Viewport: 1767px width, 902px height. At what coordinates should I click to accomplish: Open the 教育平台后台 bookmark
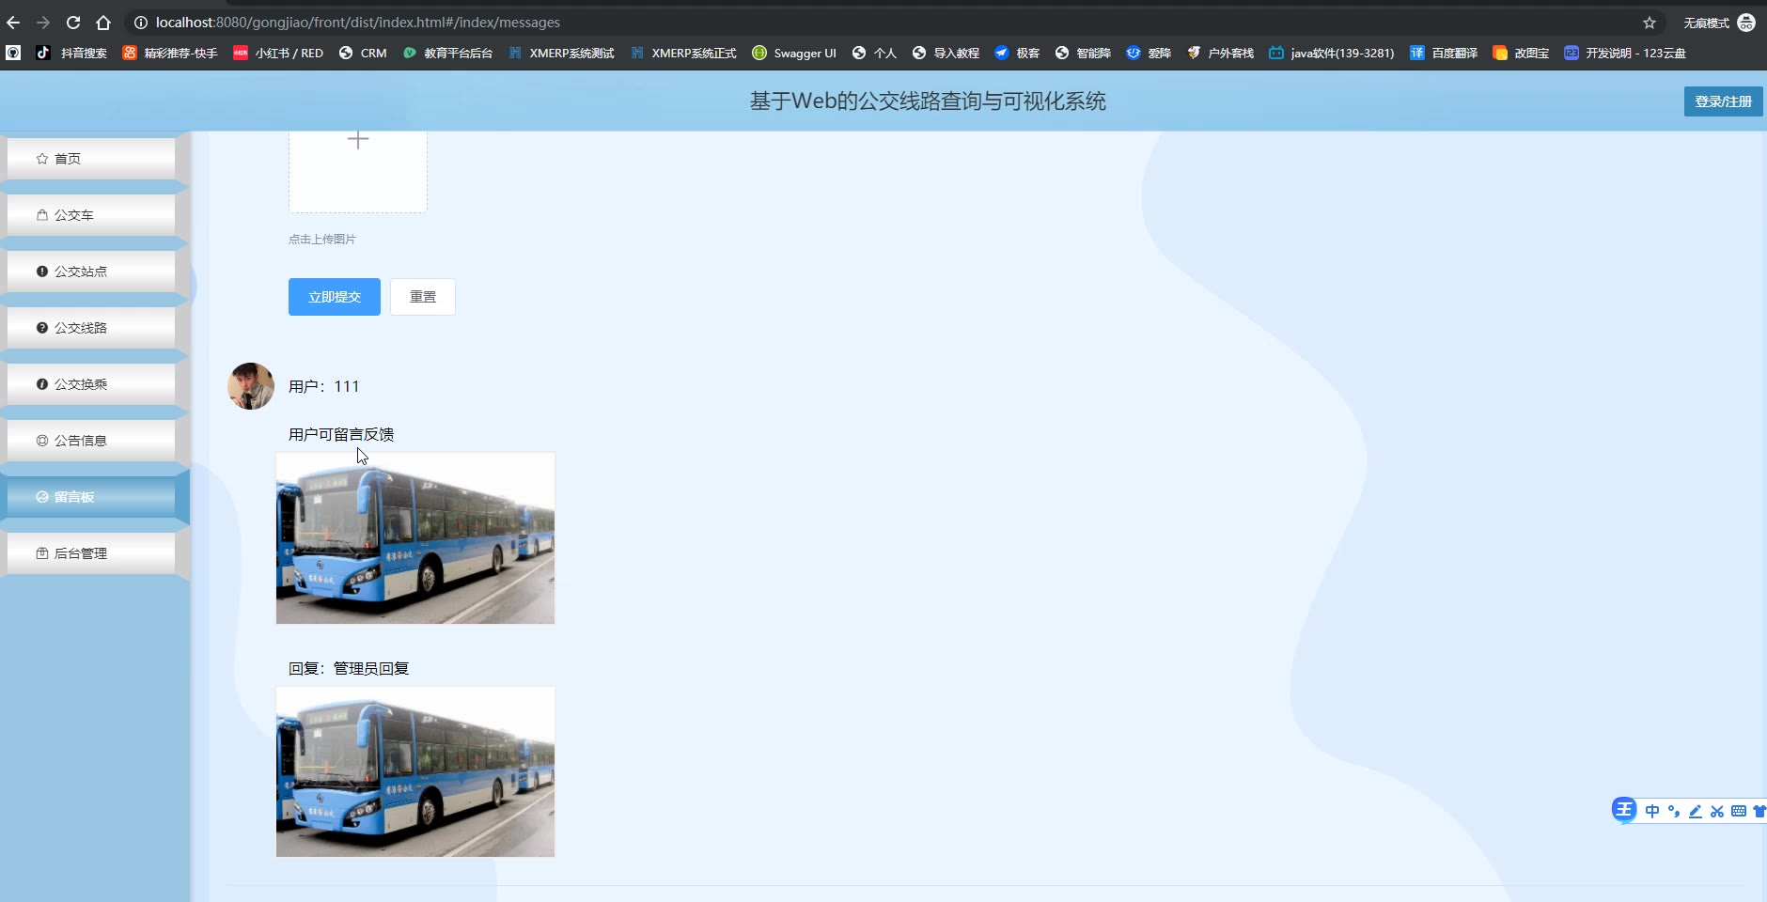(447, 53)
